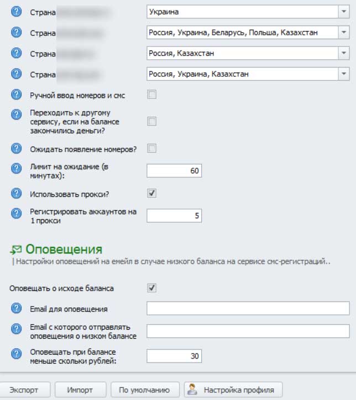356x400 pixels.
Task: Click help icon for 'Оповещать при балансе меньше'
Action: point(16,352)
